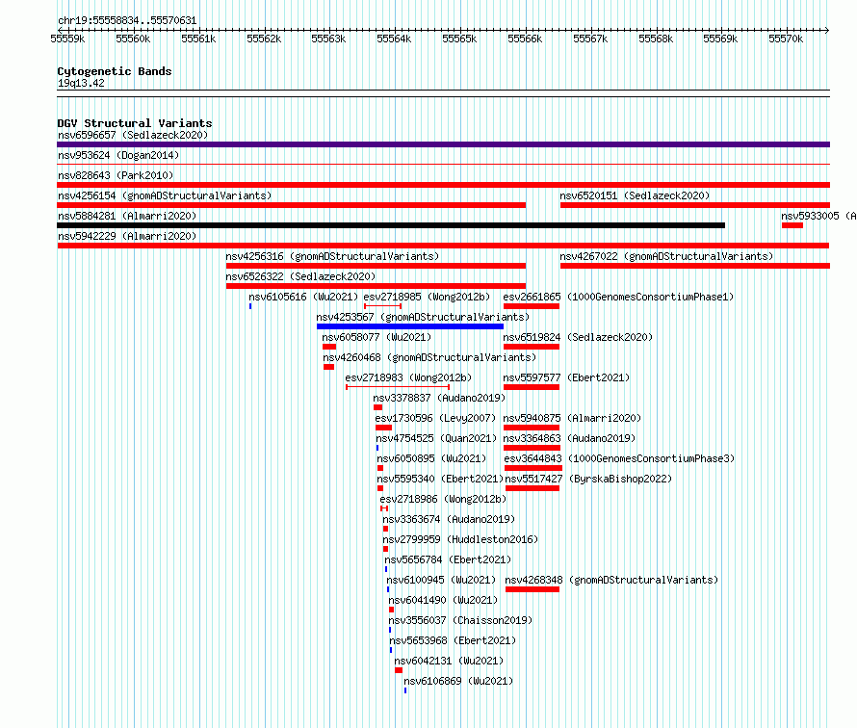Click the 55559k ruler tick label
The image size is (857, 728).
(67, 39)
